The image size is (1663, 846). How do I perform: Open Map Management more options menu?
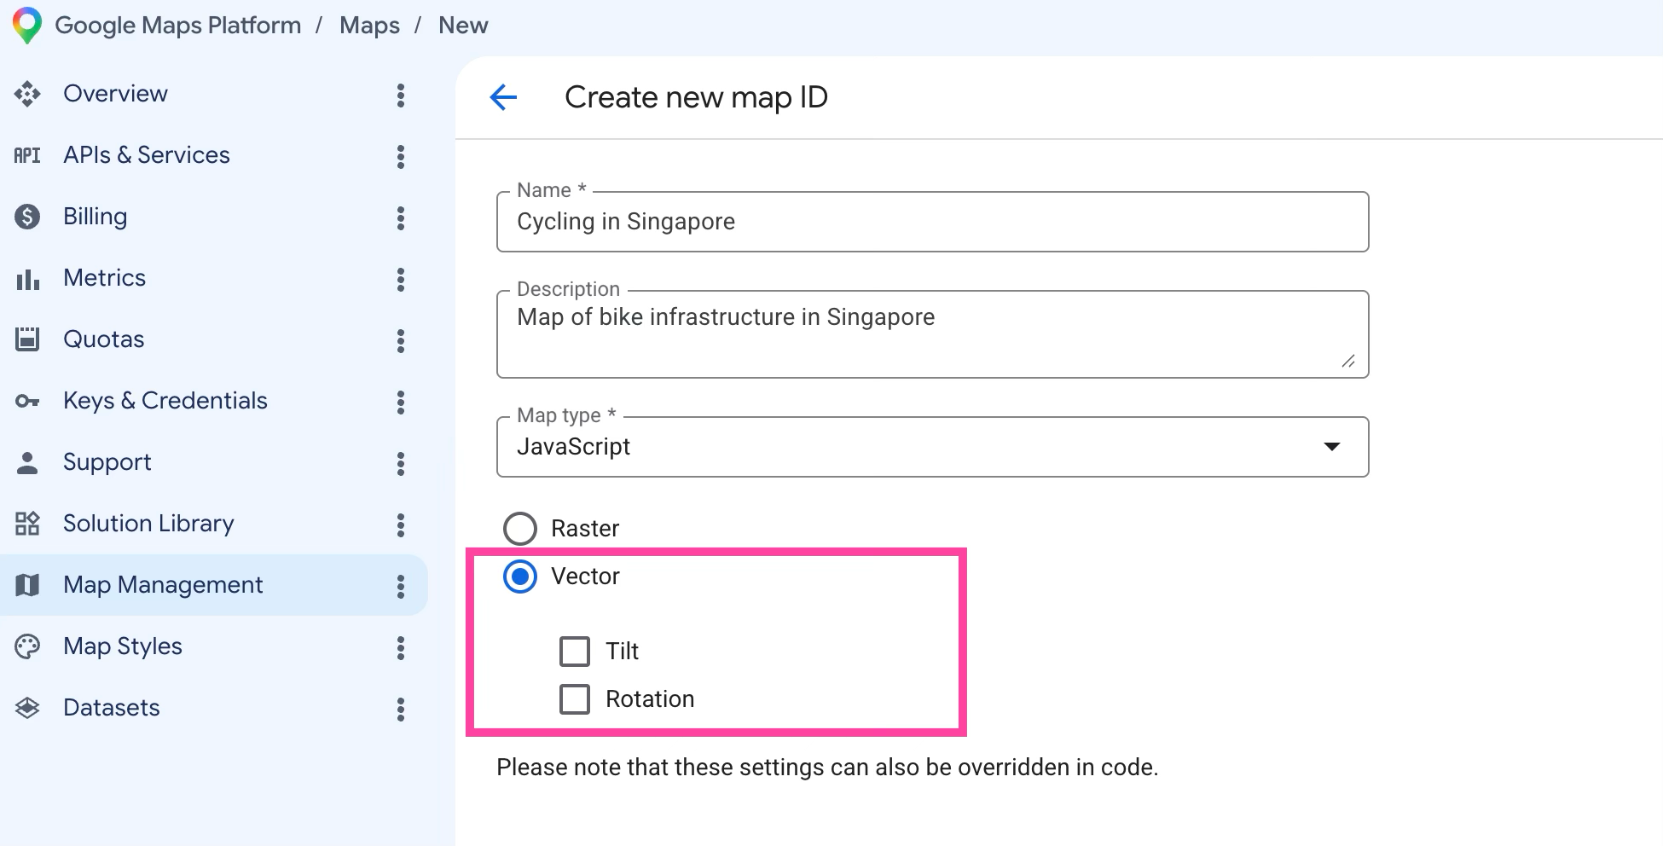400,586
